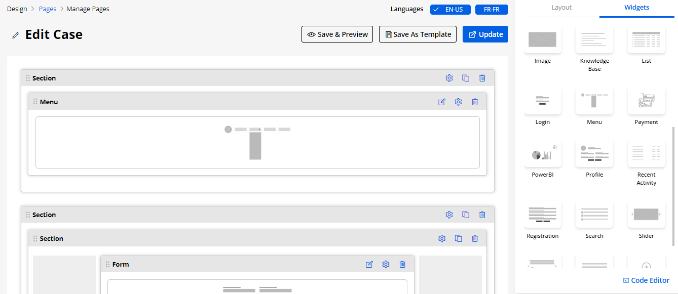Duplicate the first Section using copy icon
This screenshot has width=678, height=294.
coord(466,78)
